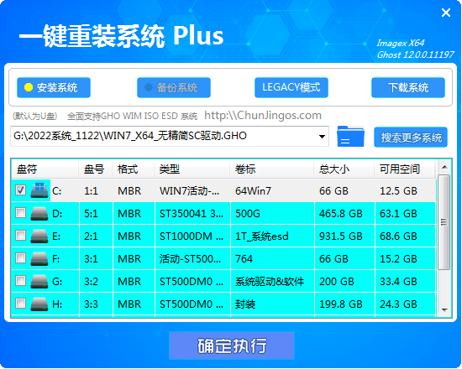Open the ChunJingos.com link

point(263,116)
